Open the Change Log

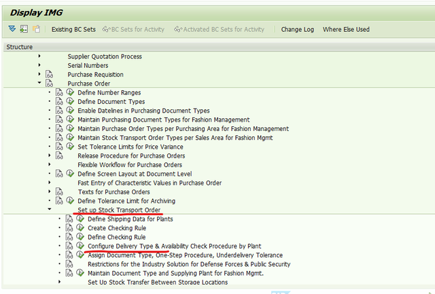click(x=298, y=29)
